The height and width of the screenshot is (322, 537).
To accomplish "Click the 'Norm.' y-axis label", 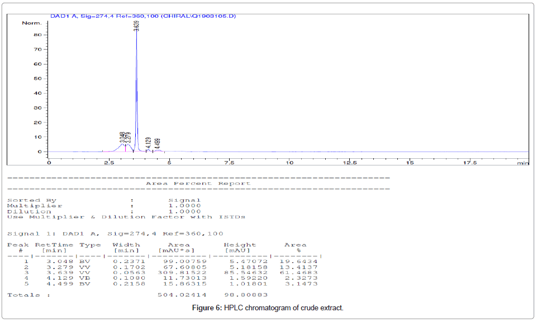I will coord(31,23).
